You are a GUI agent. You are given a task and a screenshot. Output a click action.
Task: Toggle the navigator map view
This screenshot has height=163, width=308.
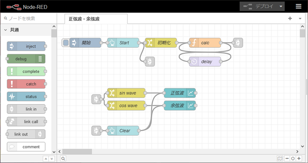point(279,159)
